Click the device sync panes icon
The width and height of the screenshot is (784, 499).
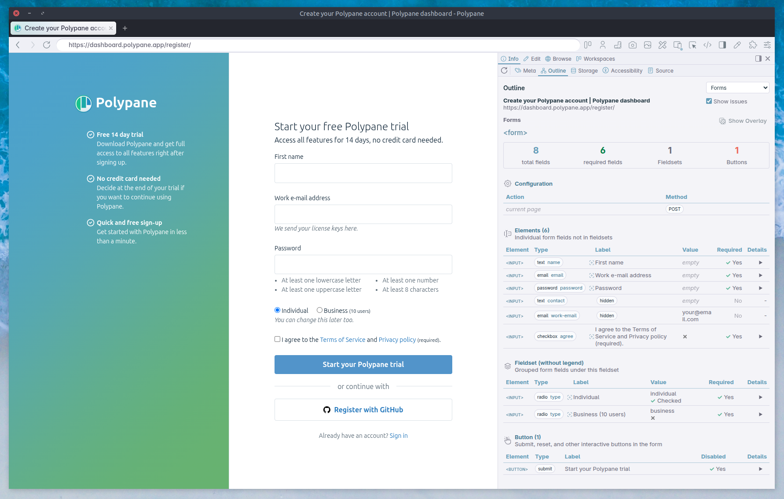pyautogui.click(x=678, y=45)
